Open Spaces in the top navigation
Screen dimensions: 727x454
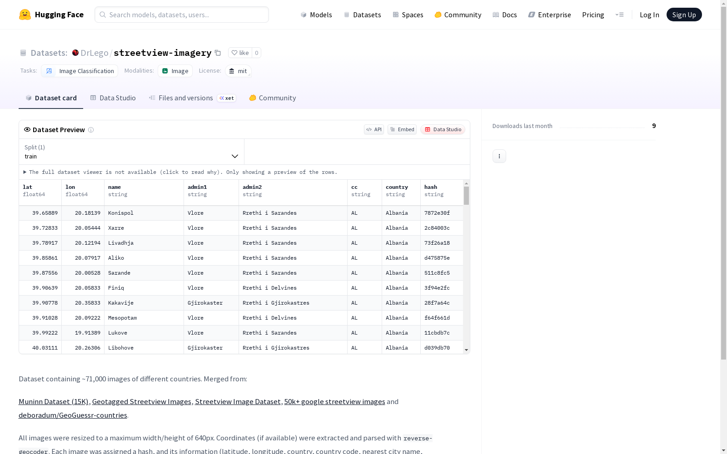point(408,15)
